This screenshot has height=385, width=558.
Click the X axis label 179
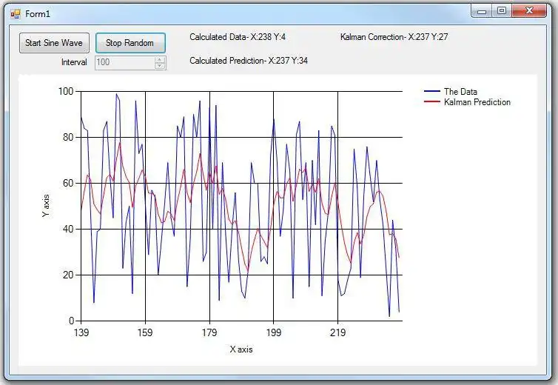[209, 332]
